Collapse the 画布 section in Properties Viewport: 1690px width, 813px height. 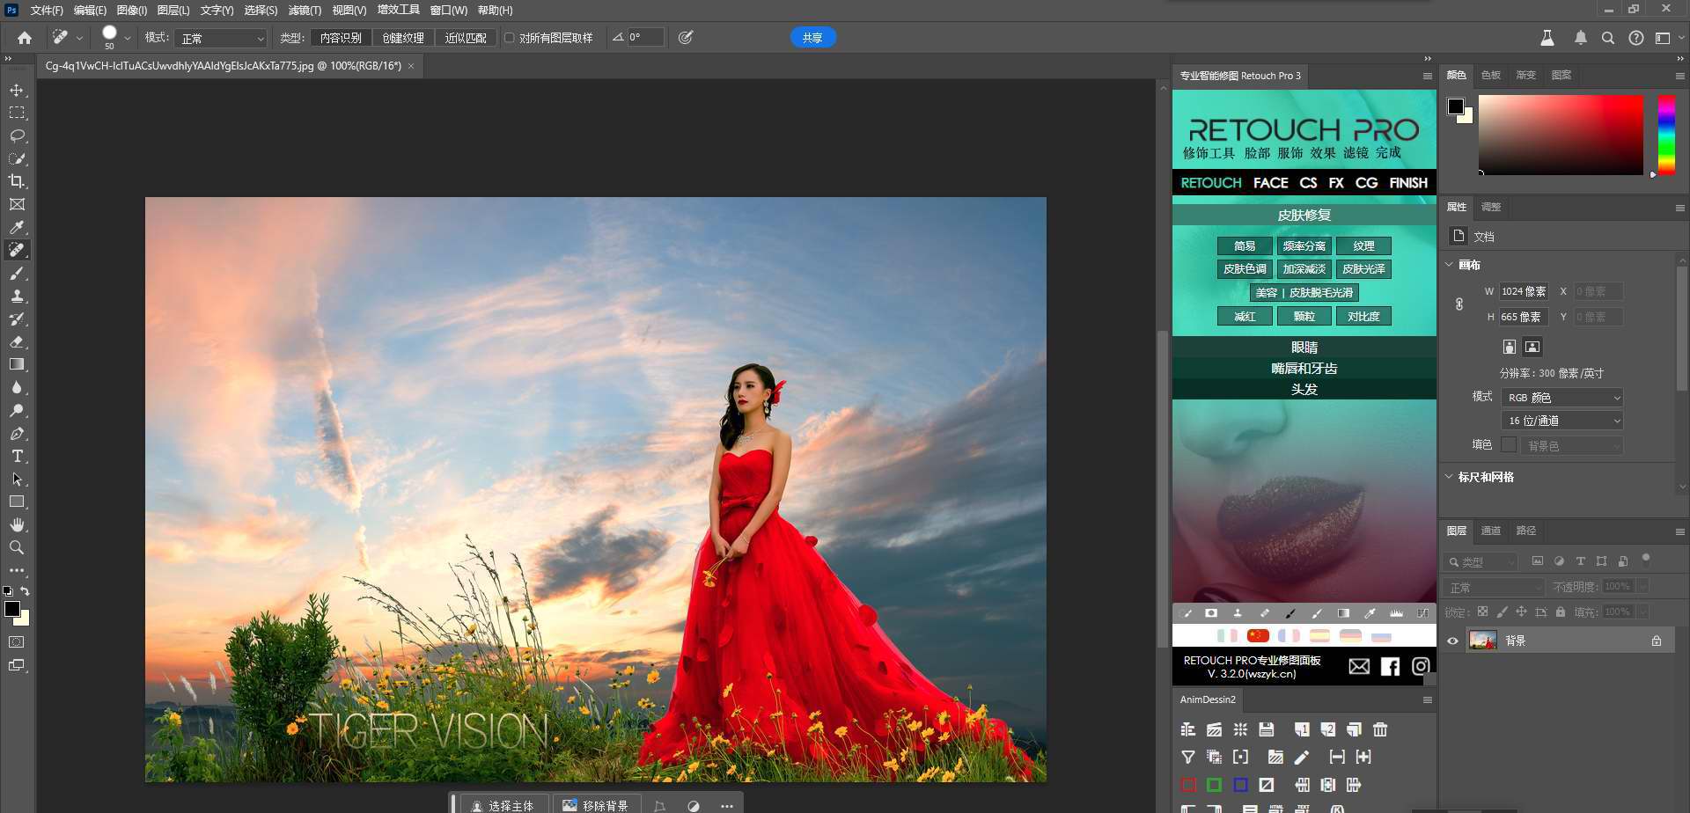point(1450,264)
